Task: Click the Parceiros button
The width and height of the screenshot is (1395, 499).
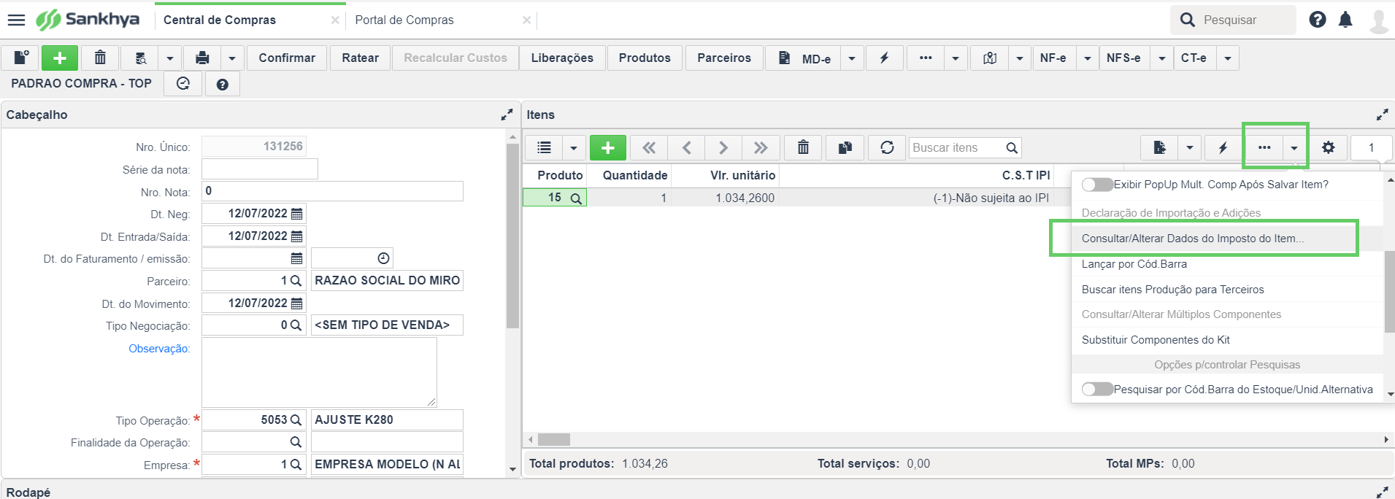Action: (724, 58)
